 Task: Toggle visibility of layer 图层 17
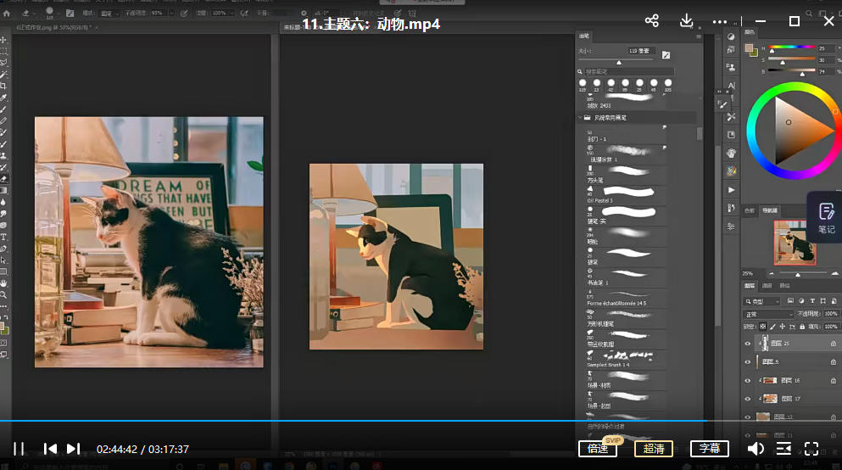tap(747, 398)
